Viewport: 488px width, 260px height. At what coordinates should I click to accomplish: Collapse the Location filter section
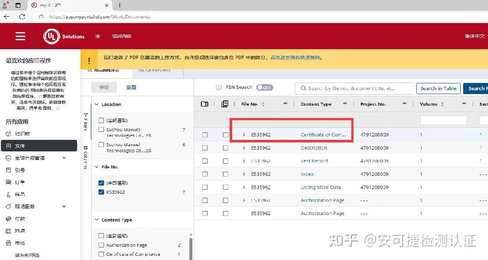click(x=97, y=104)
